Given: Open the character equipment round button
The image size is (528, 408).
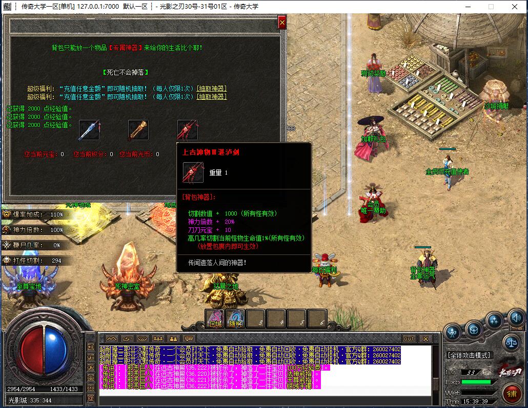Looking at the screenshot, I should [x=452, y=332].
